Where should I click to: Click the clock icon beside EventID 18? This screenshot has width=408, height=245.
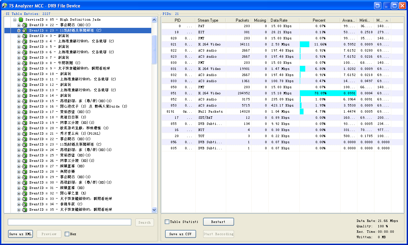[x=24, y=117]
